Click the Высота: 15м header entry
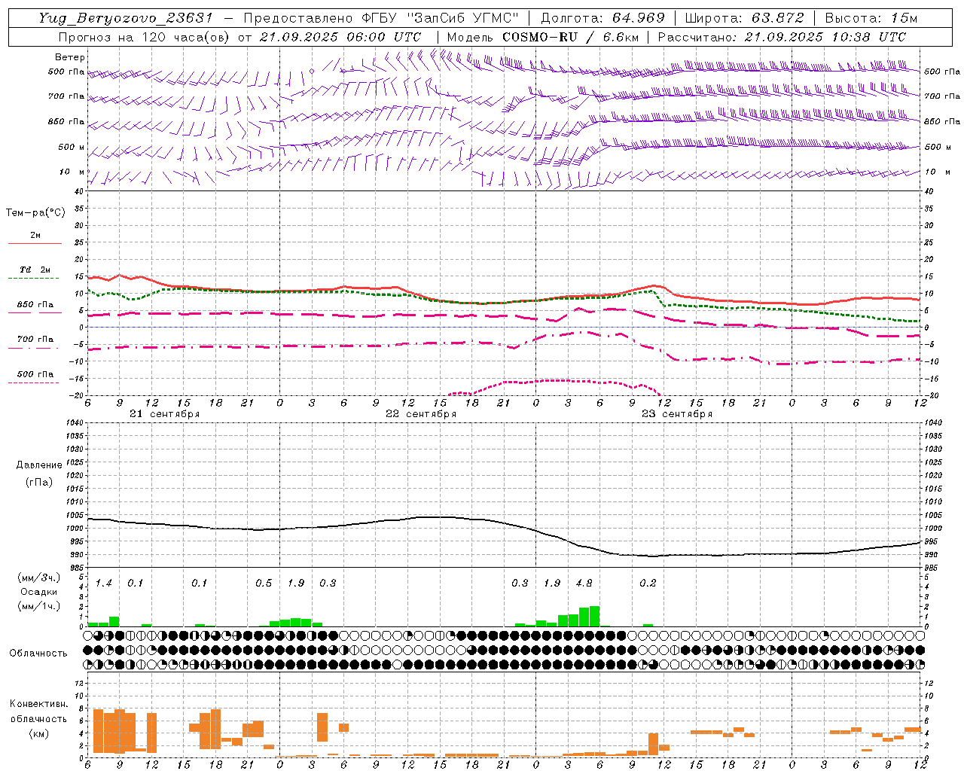Screen dimensions: 964x771 coord(871,18)
